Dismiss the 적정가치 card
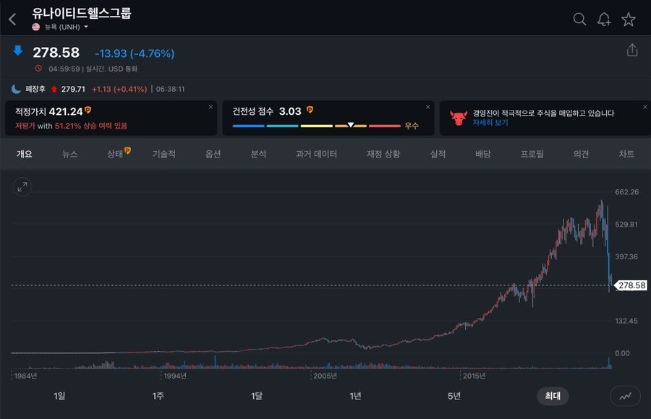The image size is (651, 419). point(211,107)
